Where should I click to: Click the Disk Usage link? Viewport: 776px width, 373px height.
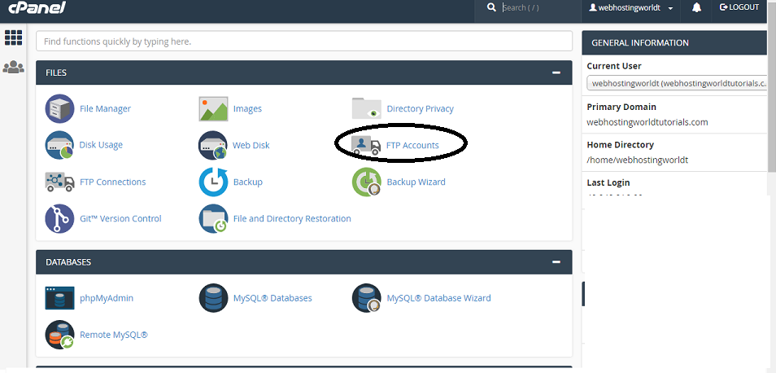101,145
